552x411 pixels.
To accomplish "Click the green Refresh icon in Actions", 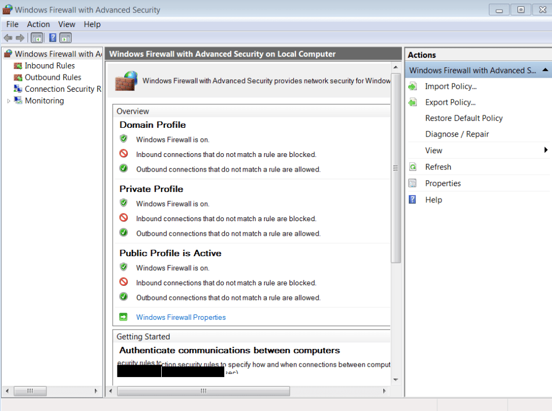I will [413, 167].
